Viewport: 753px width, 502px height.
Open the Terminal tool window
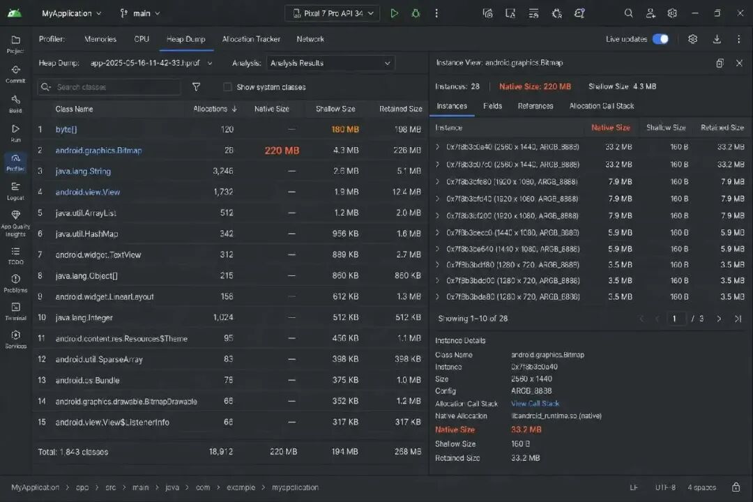coord(15,311)
